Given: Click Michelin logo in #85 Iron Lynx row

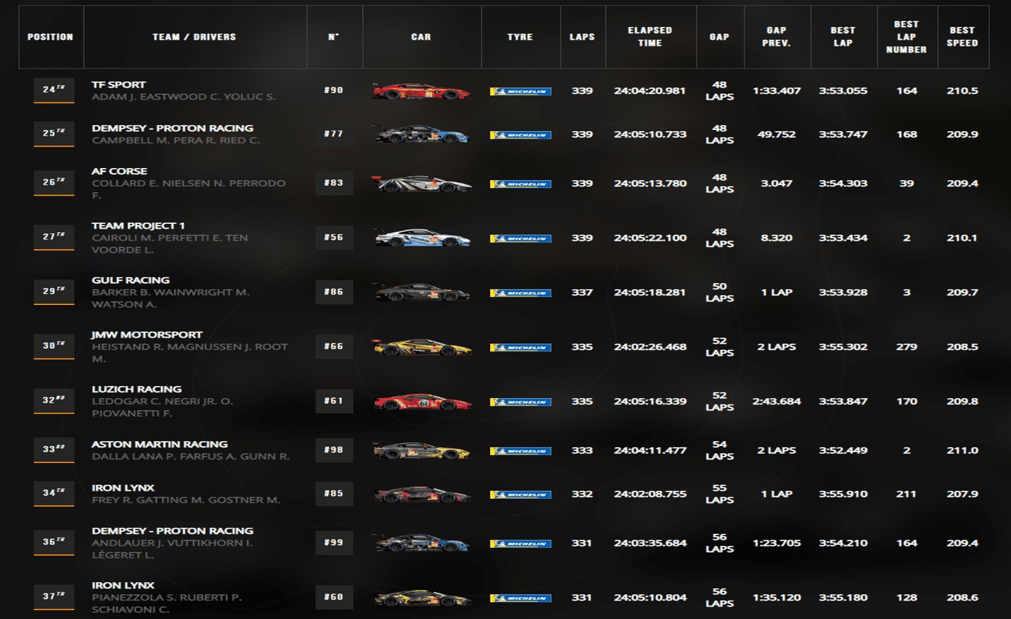Looking at the screenshot, I should (x=520, y=495).
